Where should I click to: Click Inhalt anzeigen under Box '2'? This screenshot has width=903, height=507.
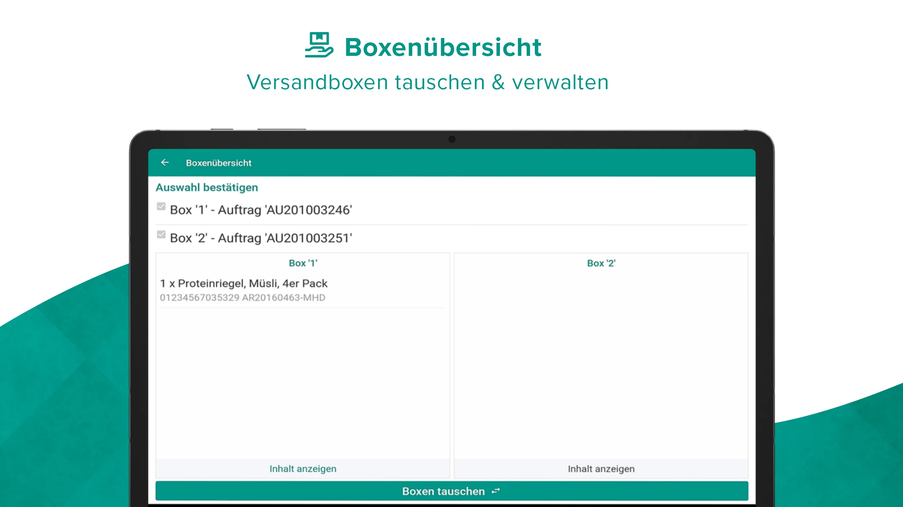pos(601,469)
